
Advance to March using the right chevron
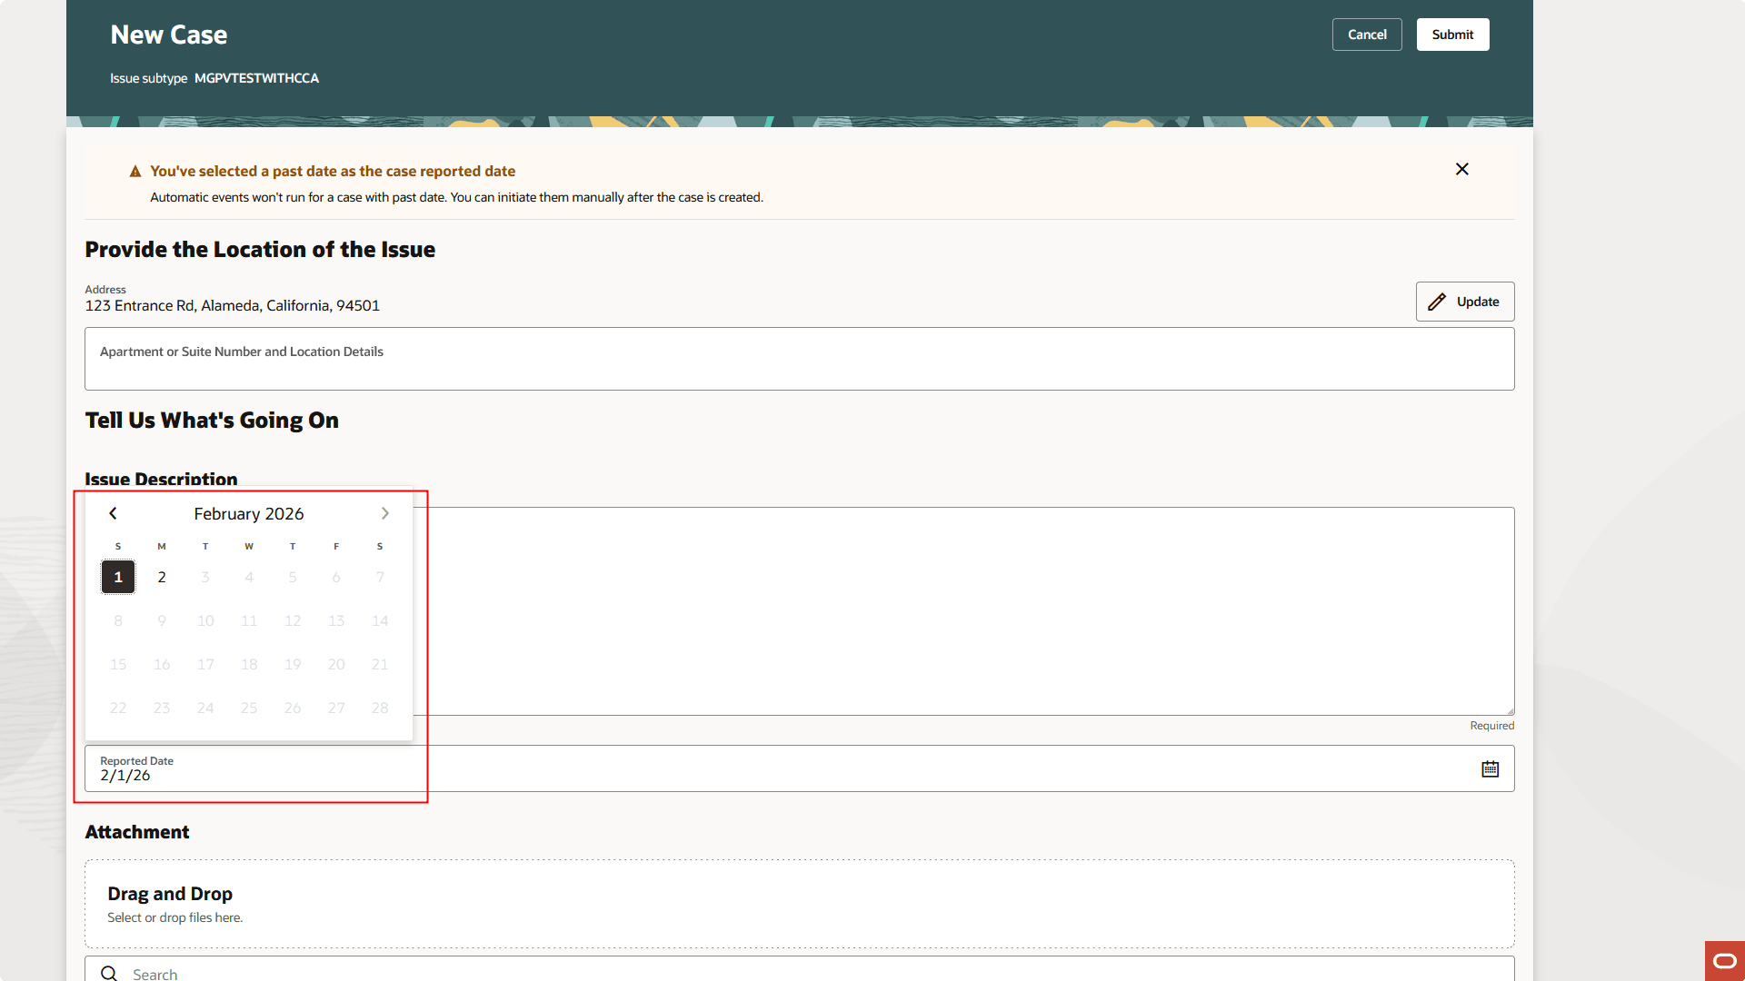point(384,513)
